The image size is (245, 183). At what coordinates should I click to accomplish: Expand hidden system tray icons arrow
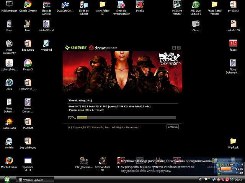pos(200,180)
